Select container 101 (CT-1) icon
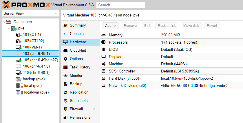Viewport: 243px width, 123px height. [x=19, y=35]
